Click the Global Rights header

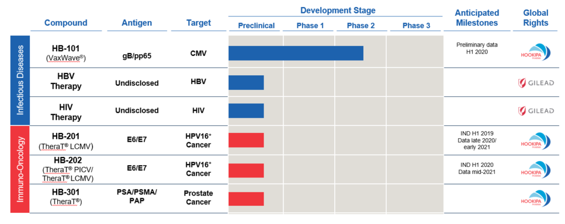[536, 18]
